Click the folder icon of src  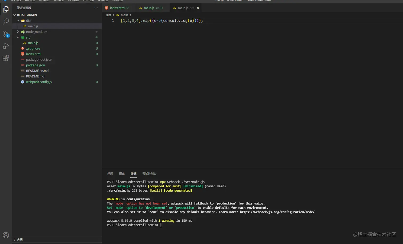point(23,37)
